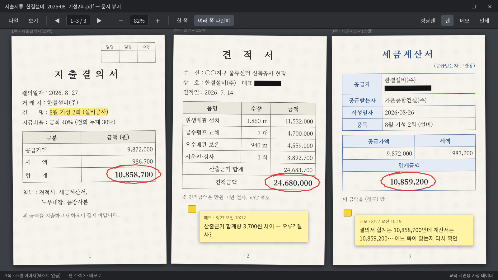
Task: Click the 품목 value 8월 기성 2회 (설비)
Action: (409, 124)
